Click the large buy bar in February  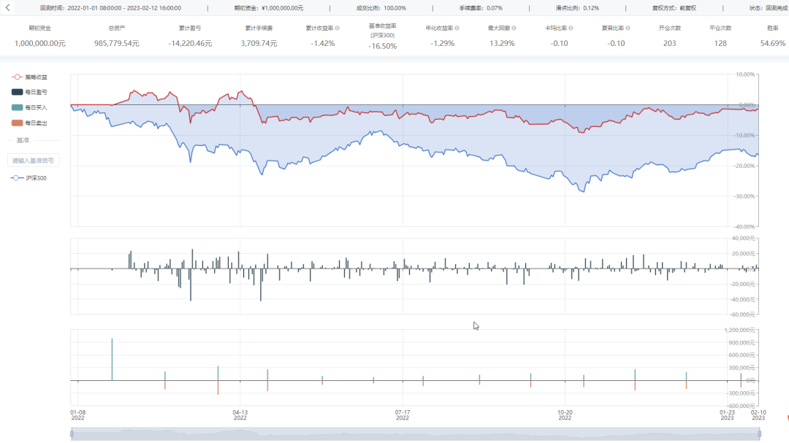113,360
